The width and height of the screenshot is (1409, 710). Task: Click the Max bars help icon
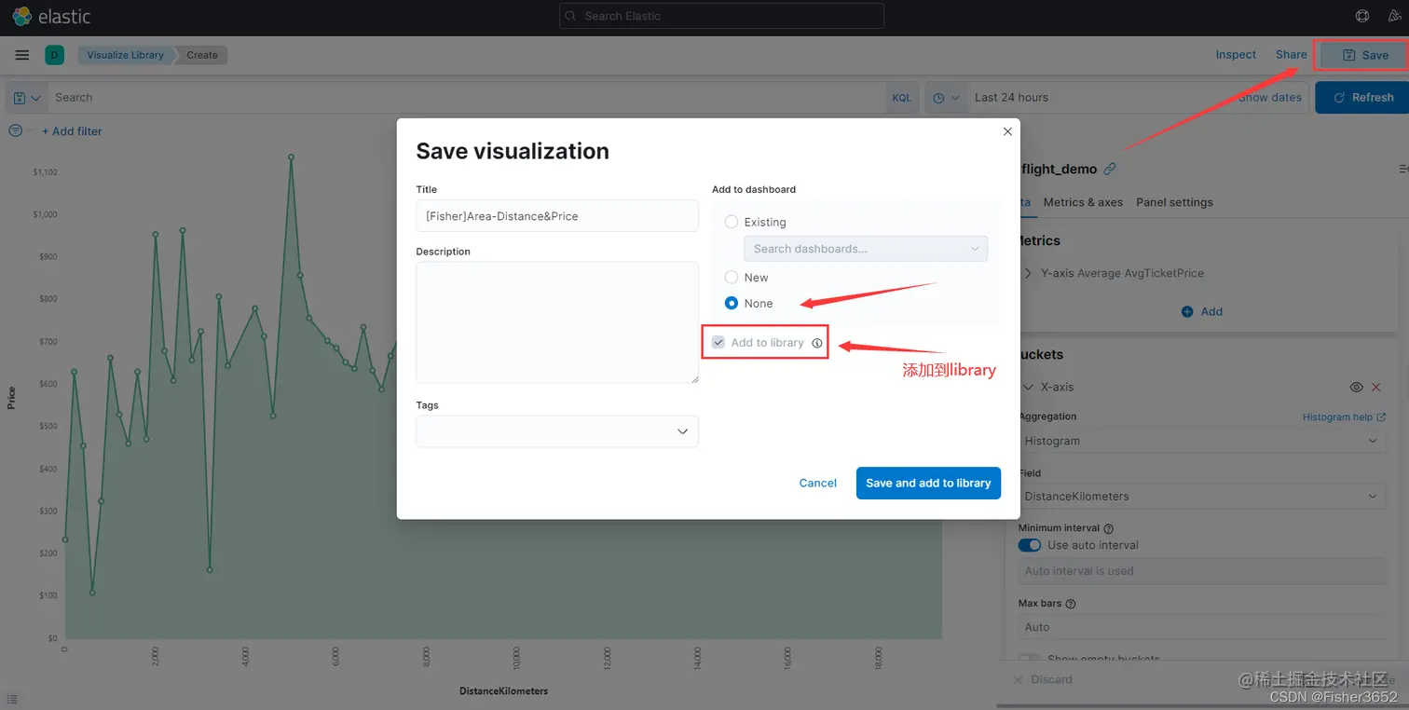pyautogui.click(x=1071, y=604)
